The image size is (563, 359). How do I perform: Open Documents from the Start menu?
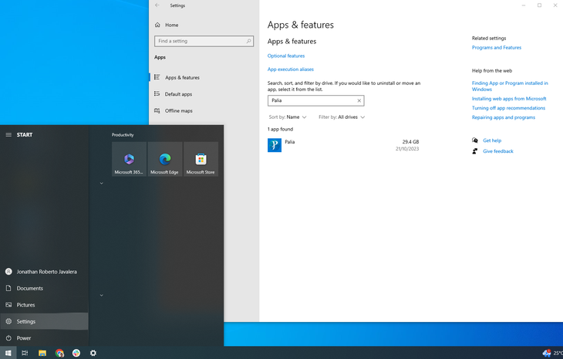coord(44,288)
